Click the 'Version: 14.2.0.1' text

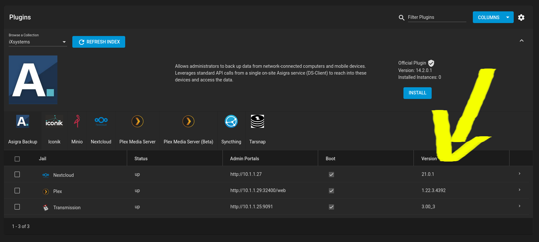415,70
